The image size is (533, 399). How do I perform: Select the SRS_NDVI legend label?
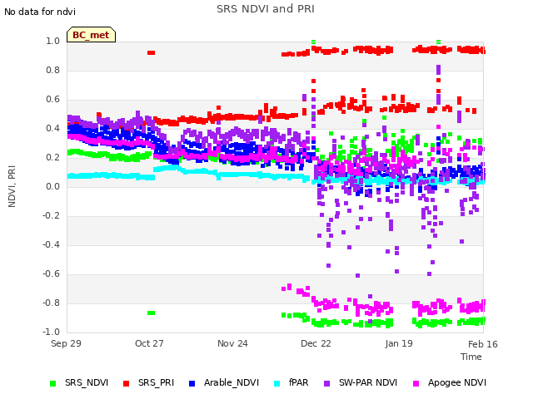pos(87,382)
